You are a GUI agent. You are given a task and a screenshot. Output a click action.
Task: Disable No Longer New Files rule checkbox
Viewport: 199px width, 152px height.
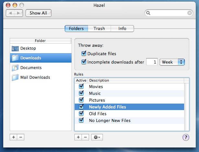[81, 120]
